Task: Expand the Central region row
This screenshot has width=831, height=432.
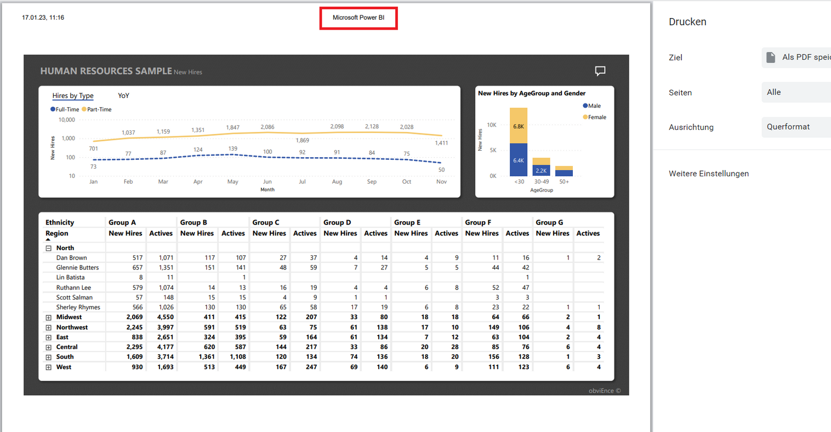Action: point(49,347)
